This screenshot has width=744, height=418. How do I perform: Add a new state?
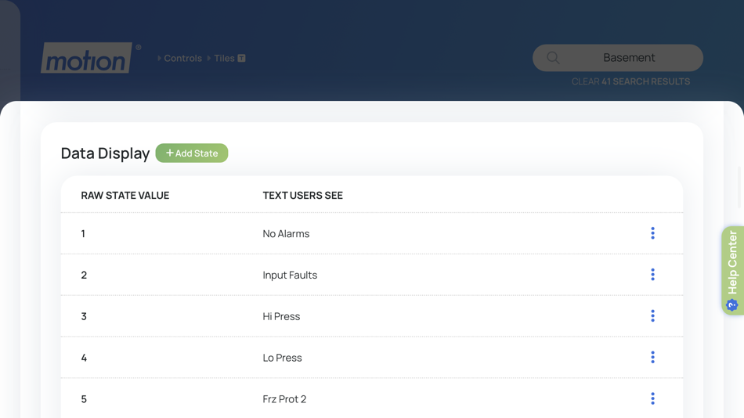(192, 153)
